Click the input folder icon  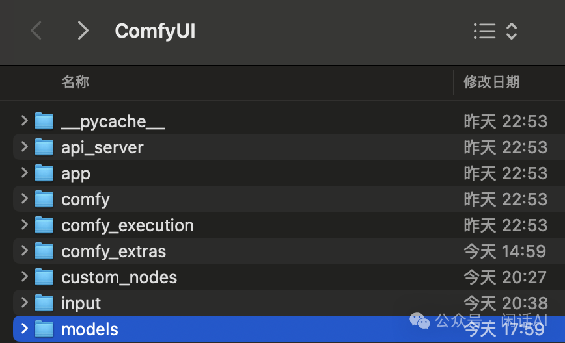coord(44,303)
